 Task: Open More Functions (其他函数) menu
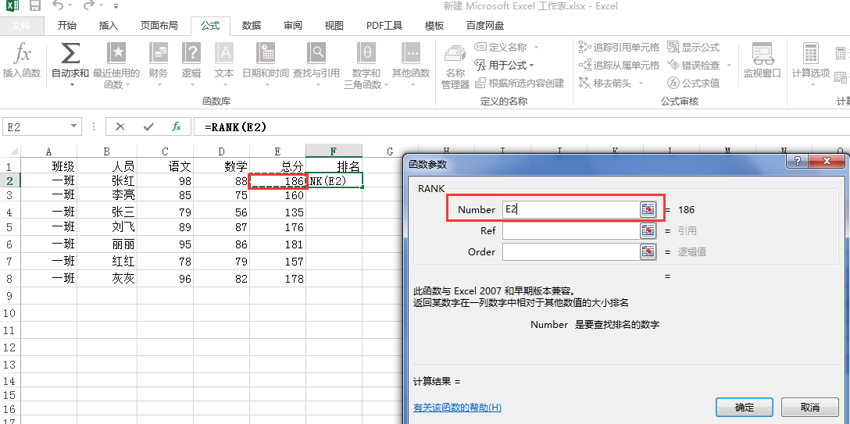pyautogui.click(x=411, y=65)
